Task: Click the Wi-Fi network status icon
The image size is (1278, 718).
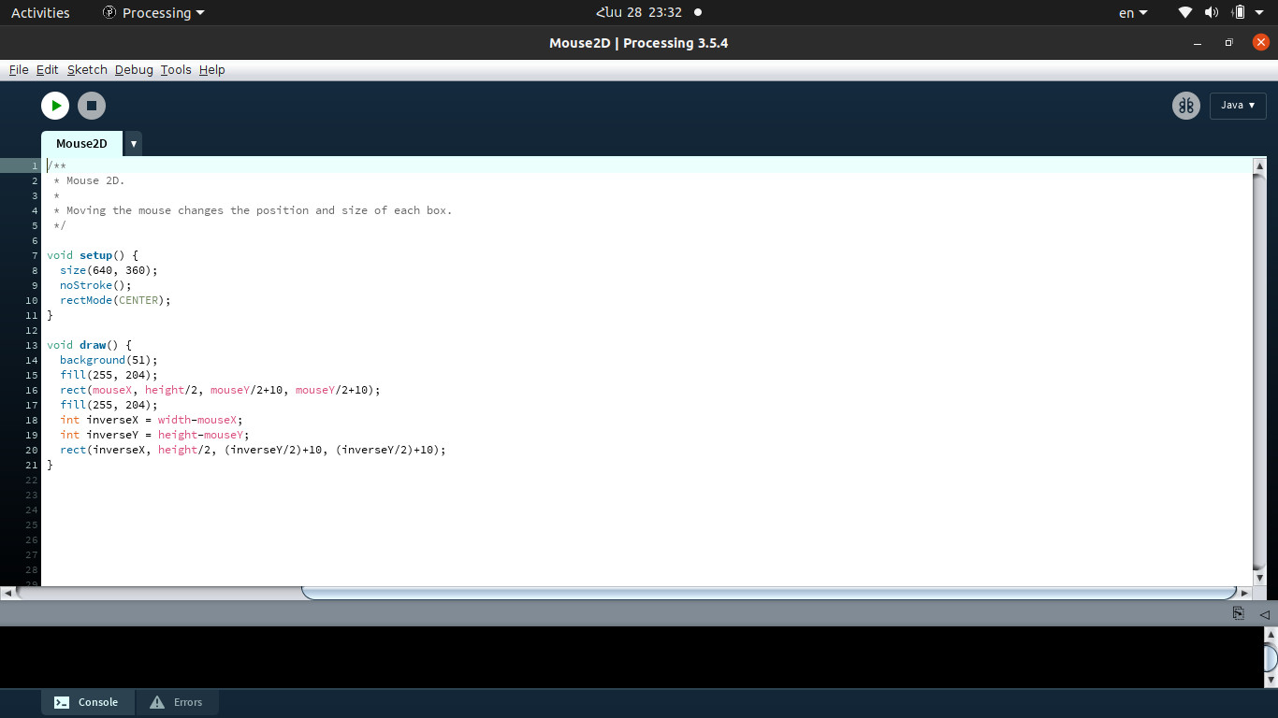Action: click(x=1185, y=13)
